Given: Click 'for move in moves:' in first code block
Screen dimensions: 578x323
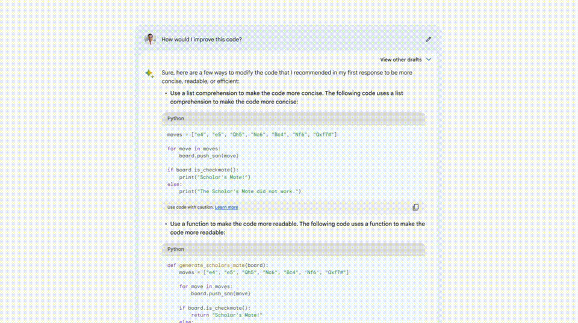Looking at the screenshot, I should click(194, 149).
